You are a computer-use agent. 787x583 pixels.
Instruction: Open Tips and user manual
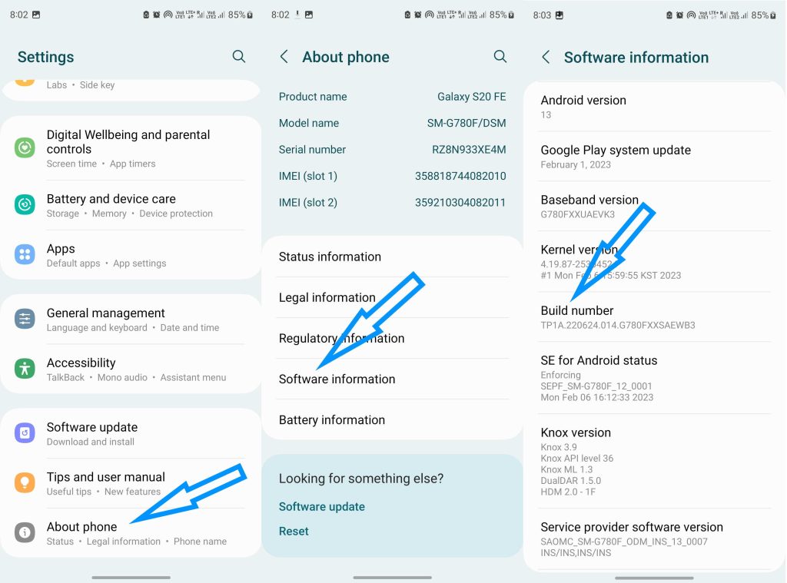coord(131,483)
